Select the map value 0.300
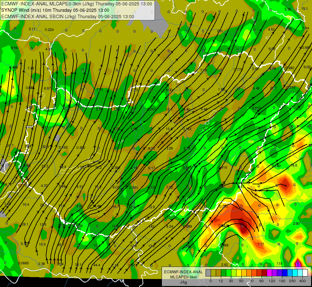The width and height of the screenshot is (312, 287). tap(81, 148)
